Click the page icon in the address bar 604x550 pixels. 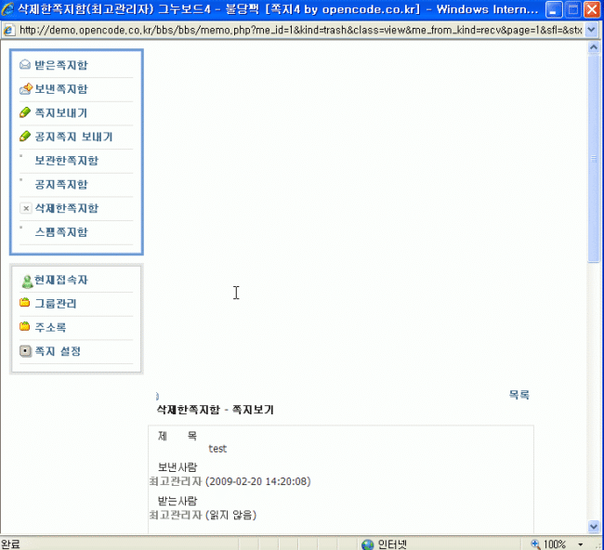(9, 30)
